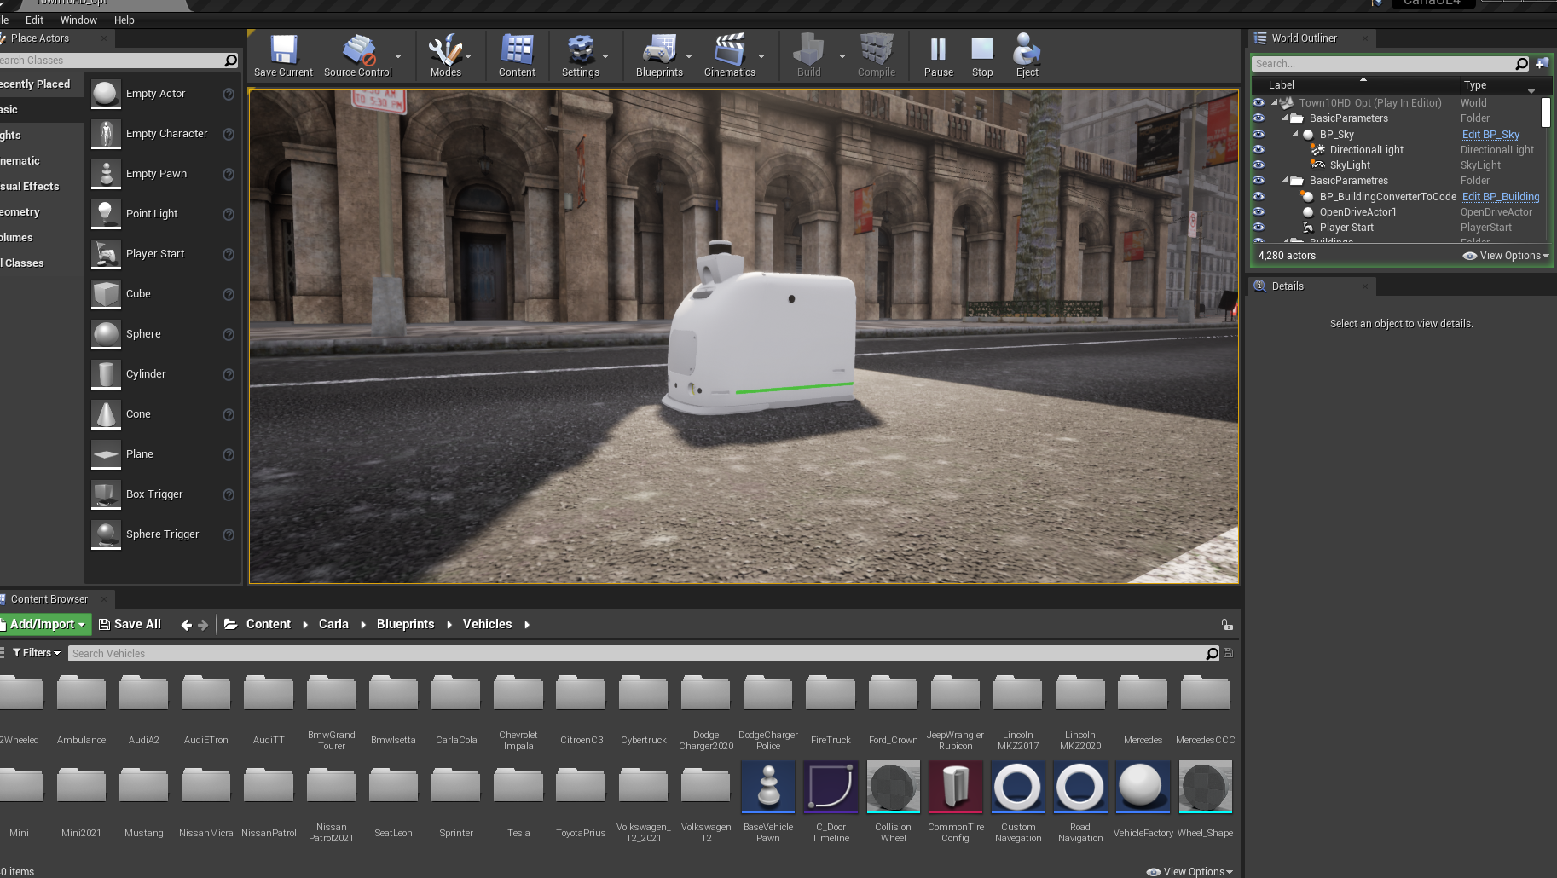Open Source Control settings
Viewport: 1557px width, 878px height.
(359, 55)
